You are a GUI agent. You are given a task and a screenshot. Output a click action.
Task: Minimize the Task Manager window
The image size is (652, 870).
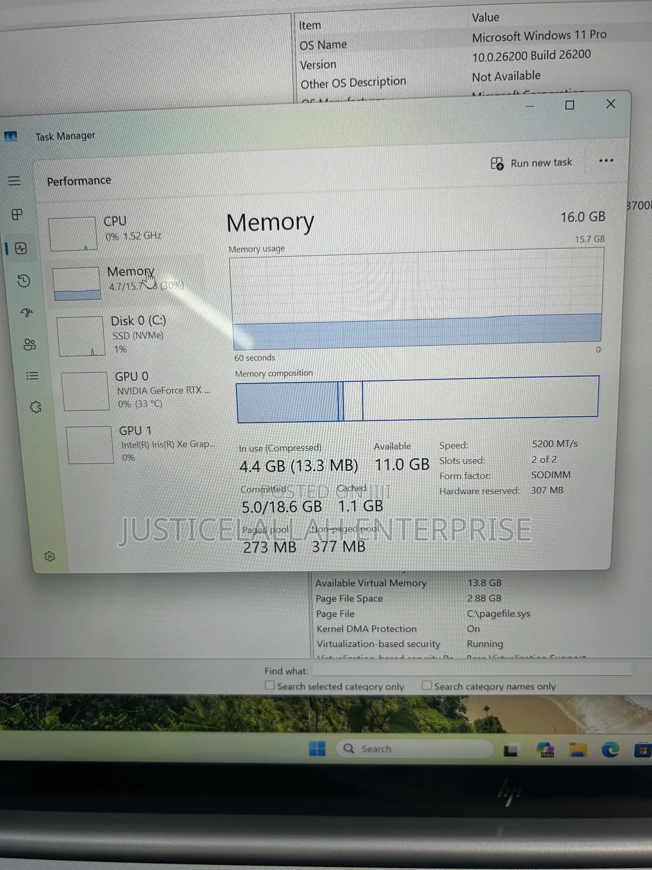pyautogui.click(x=530, y=106)
